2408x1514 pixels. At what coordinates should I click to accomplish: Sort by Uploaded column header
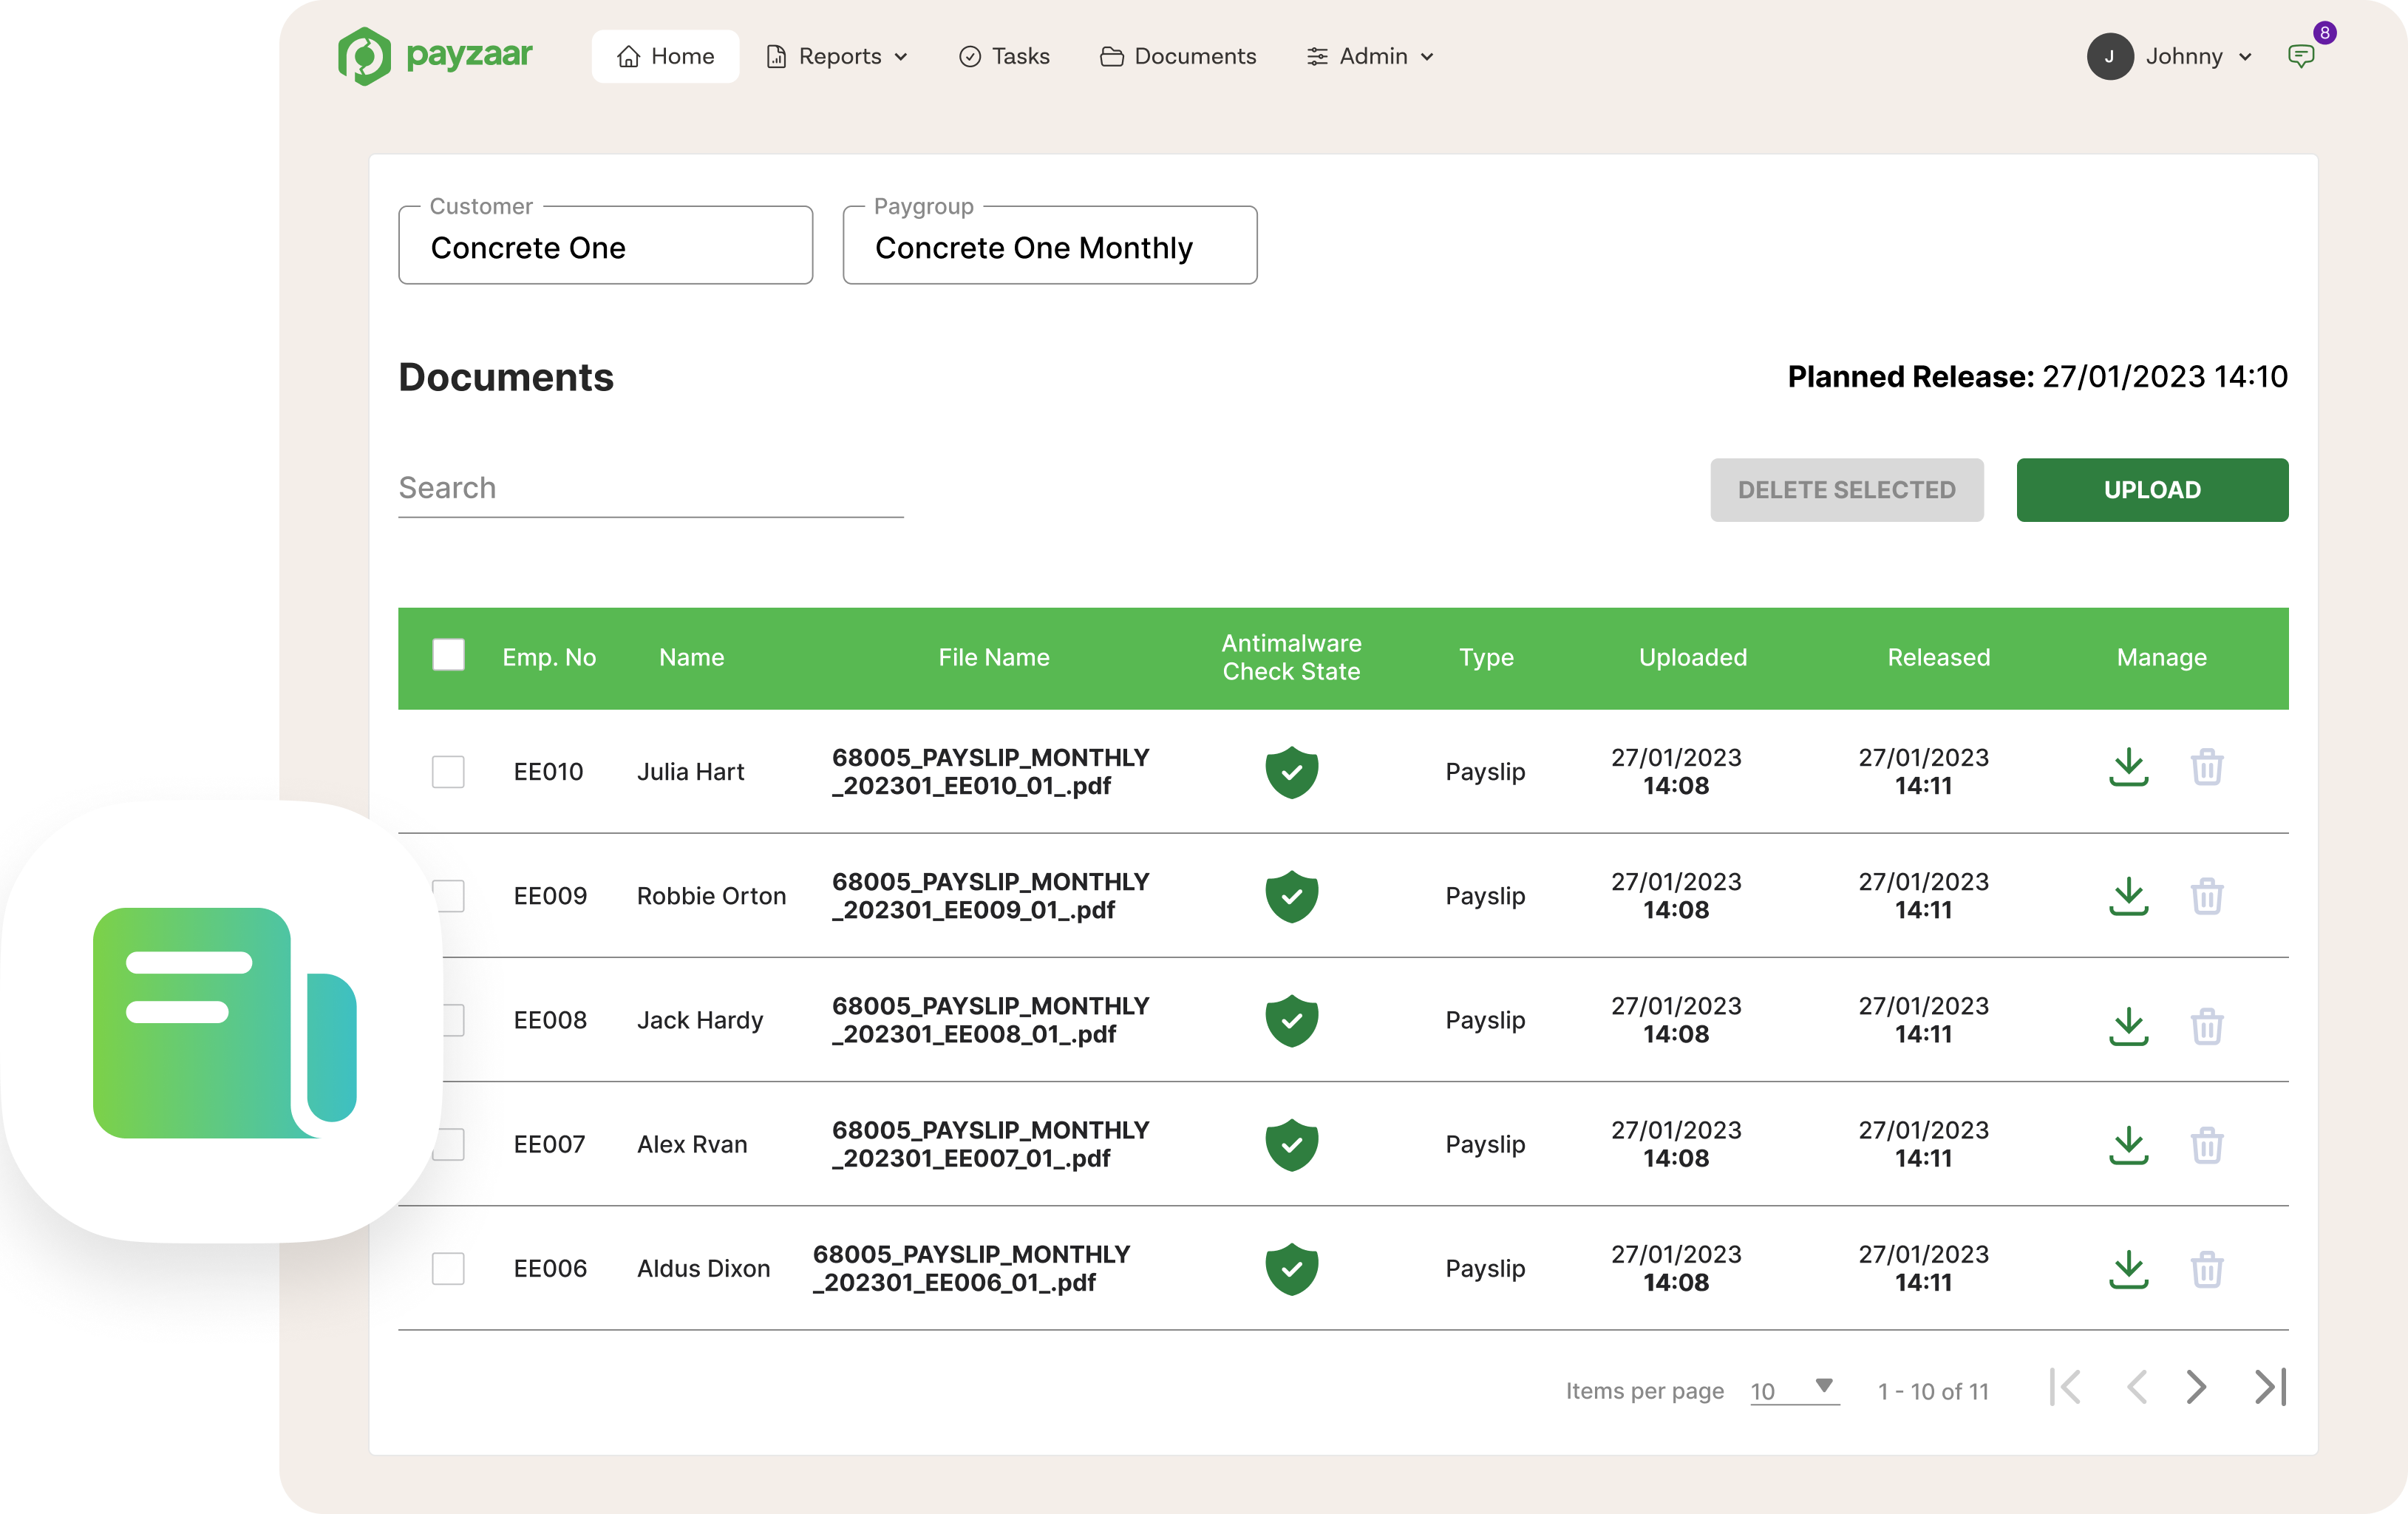[1692, 657]
